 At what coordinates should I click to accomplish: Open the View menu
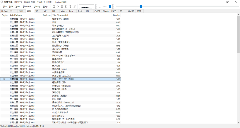(18, 6)
